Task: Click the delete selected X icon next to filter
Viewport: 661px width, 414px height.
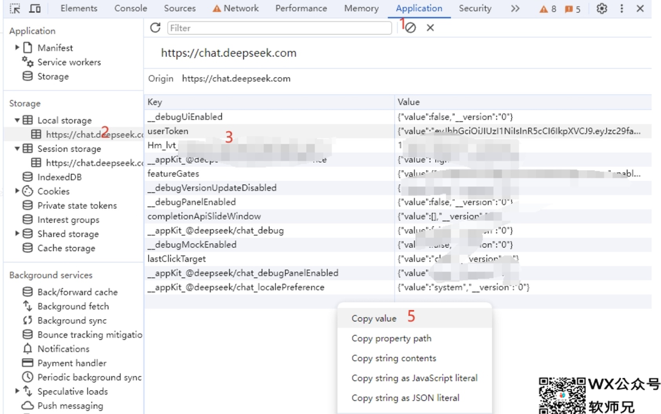Action: [430, 28]
